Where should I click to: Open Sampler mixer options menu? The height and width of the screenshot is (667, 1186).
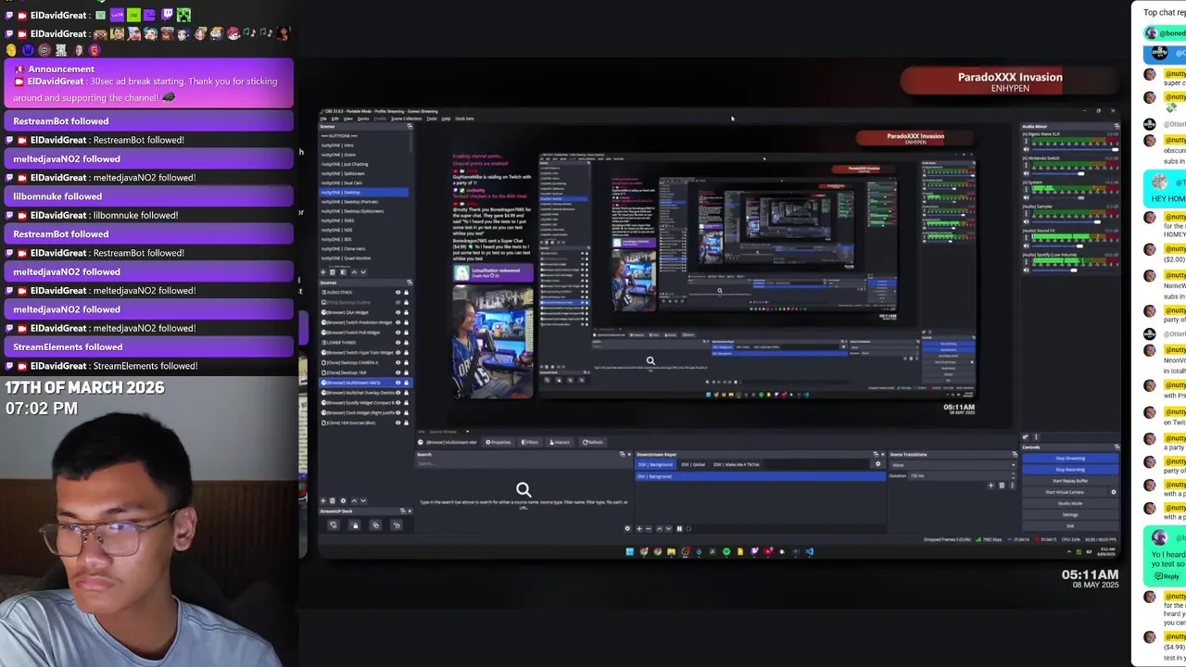tap(1026, 213)
